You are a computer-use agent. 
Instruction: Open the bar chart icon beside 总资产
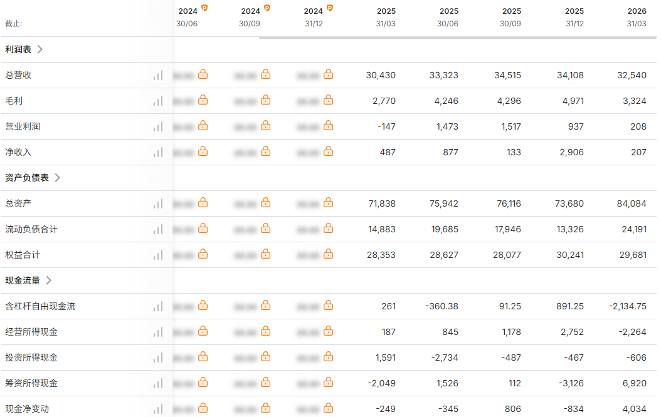[158, 204]
